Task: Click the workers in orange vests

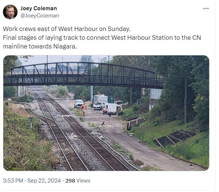Action: tap(84, 106)
